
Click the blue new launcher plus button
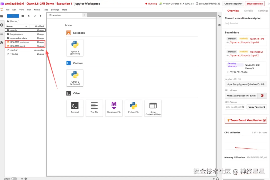pyautogui.click(x=13, y=16)
